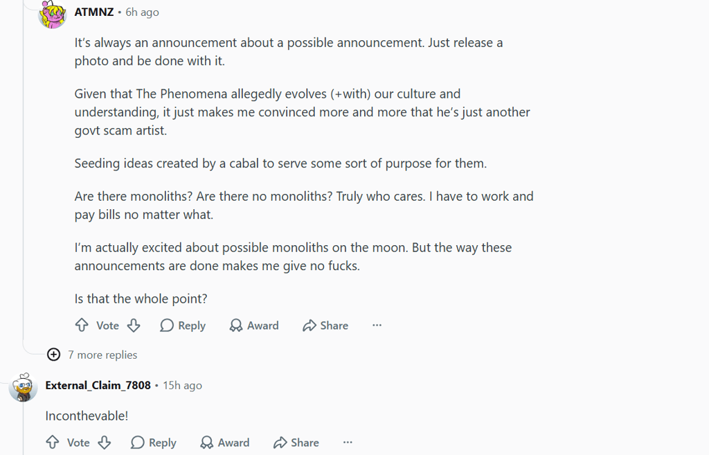709x455 pixels.
Task: Click ATMNZ's pink avatar
Action: [x=53, y=15]
